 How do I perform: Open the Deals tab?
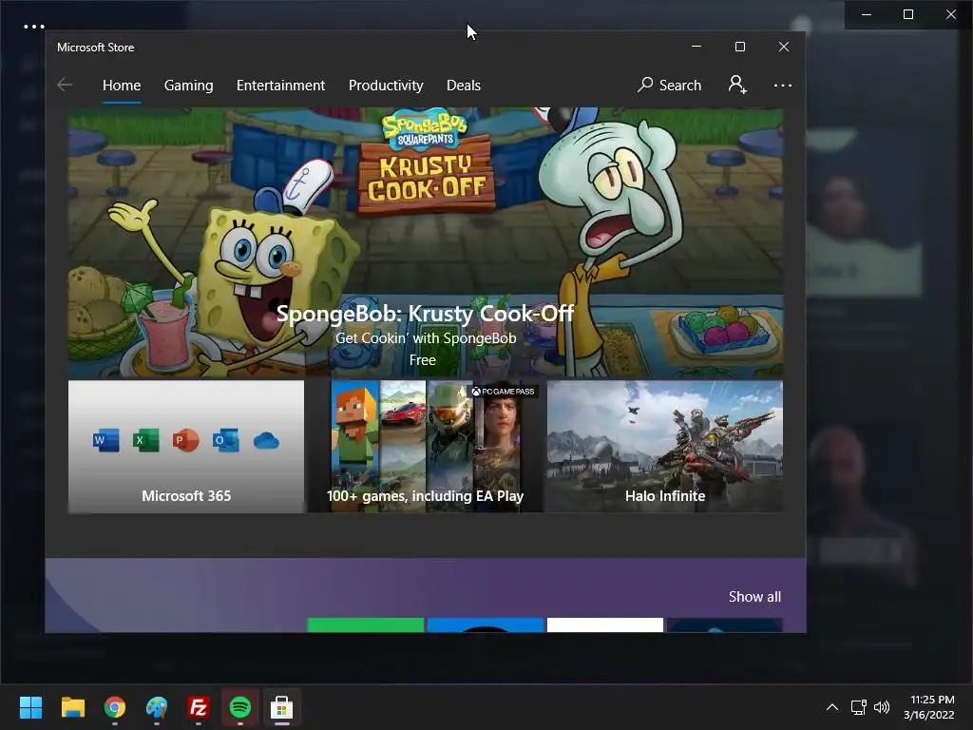[464, 85]
